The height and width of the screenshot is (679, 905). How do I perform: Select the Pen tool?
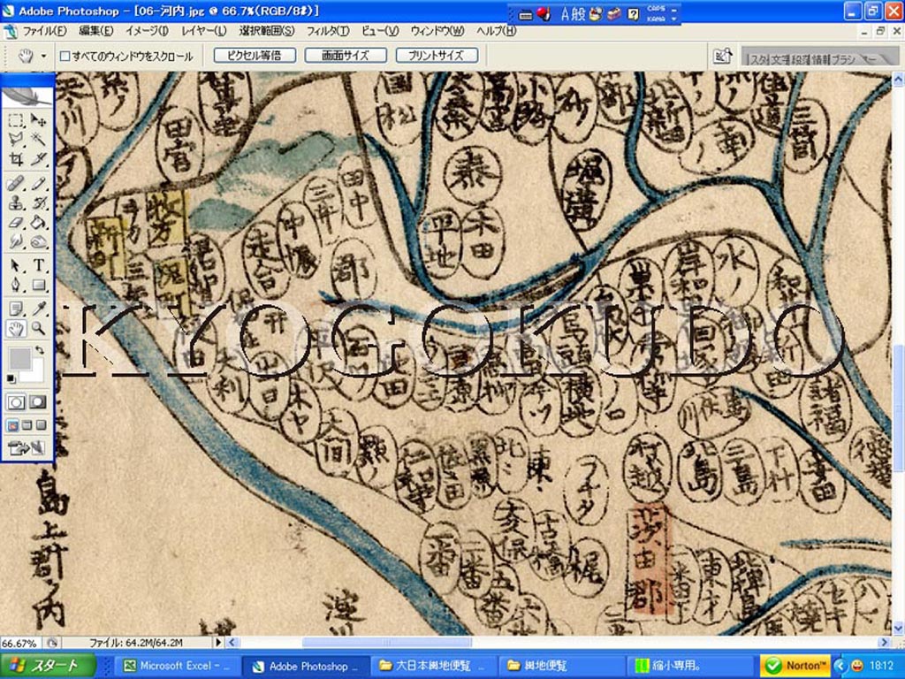click(16, 285)
